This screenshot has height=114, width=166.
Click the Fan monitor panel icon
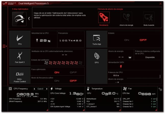[x=125, y=89]
